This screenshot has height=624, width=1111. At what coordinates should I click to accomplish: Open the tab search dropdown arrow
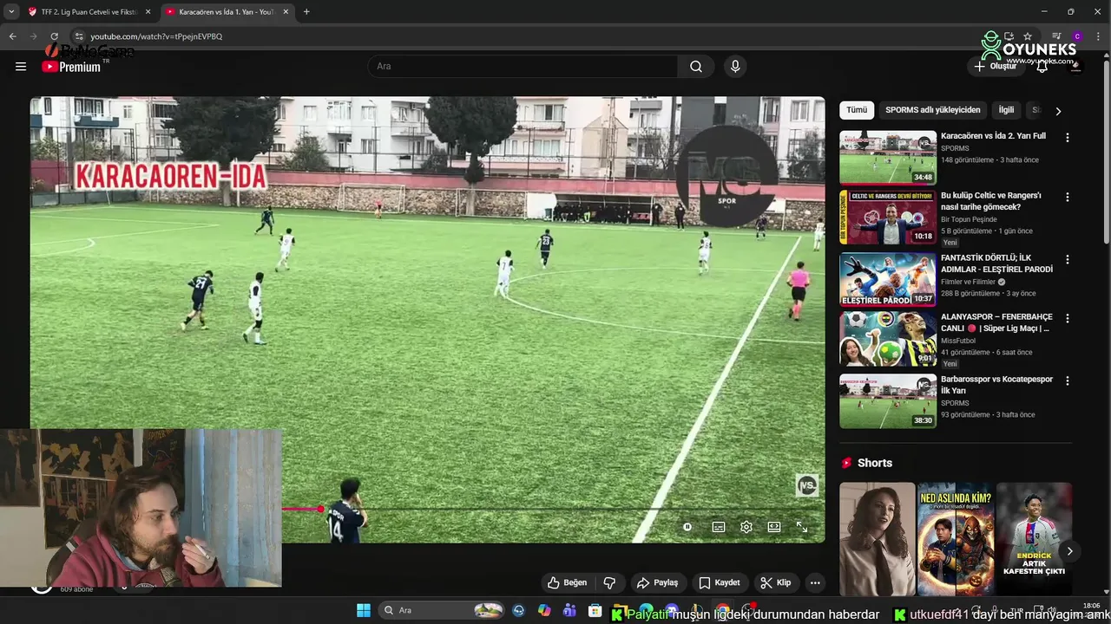coord(11,12)
